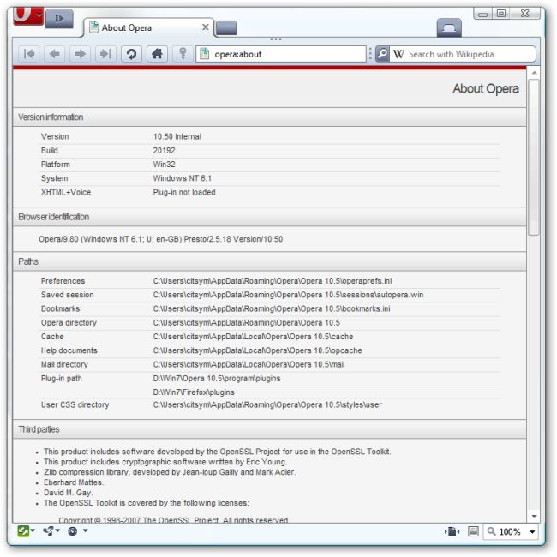This screenshot has width=557, height=557.
Task: Go to the home page
Action: tap(157, 54)
